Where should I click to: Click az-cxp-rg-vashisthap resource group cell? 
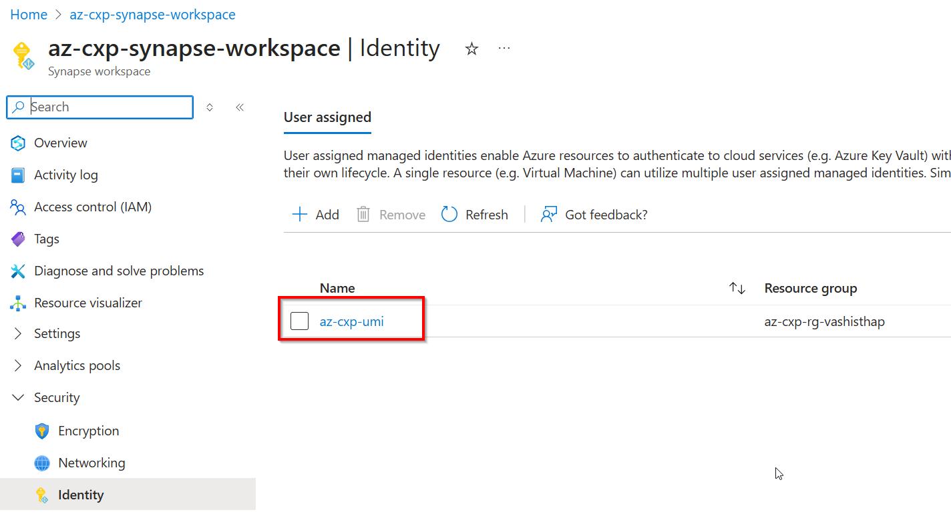[825, 321]
